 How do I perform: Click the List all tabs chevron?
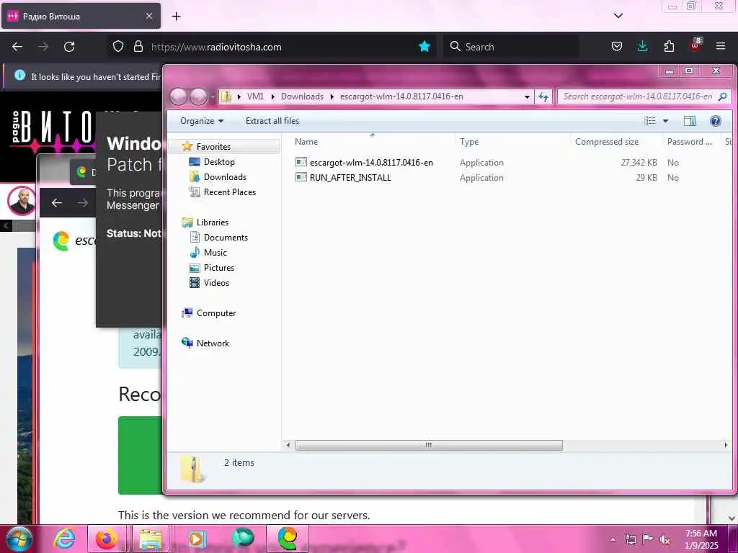(618, 16)
